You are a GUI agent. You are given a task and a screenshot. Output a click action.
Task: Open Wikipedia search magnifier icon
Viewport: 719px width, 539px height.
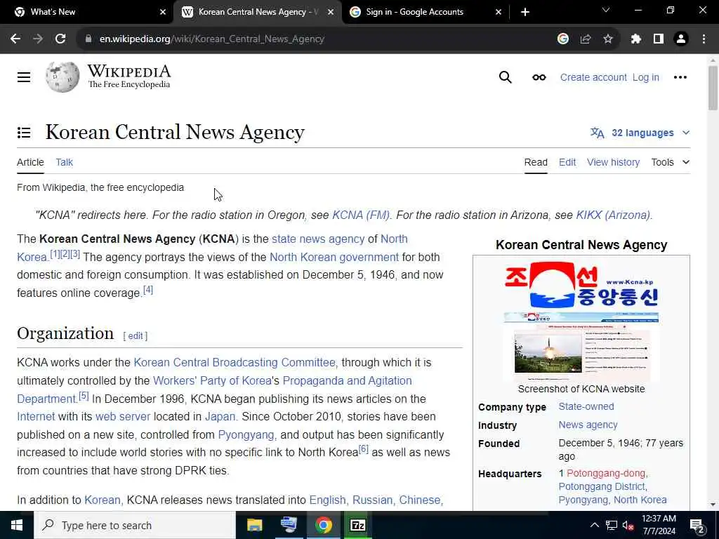coord(505,77)
